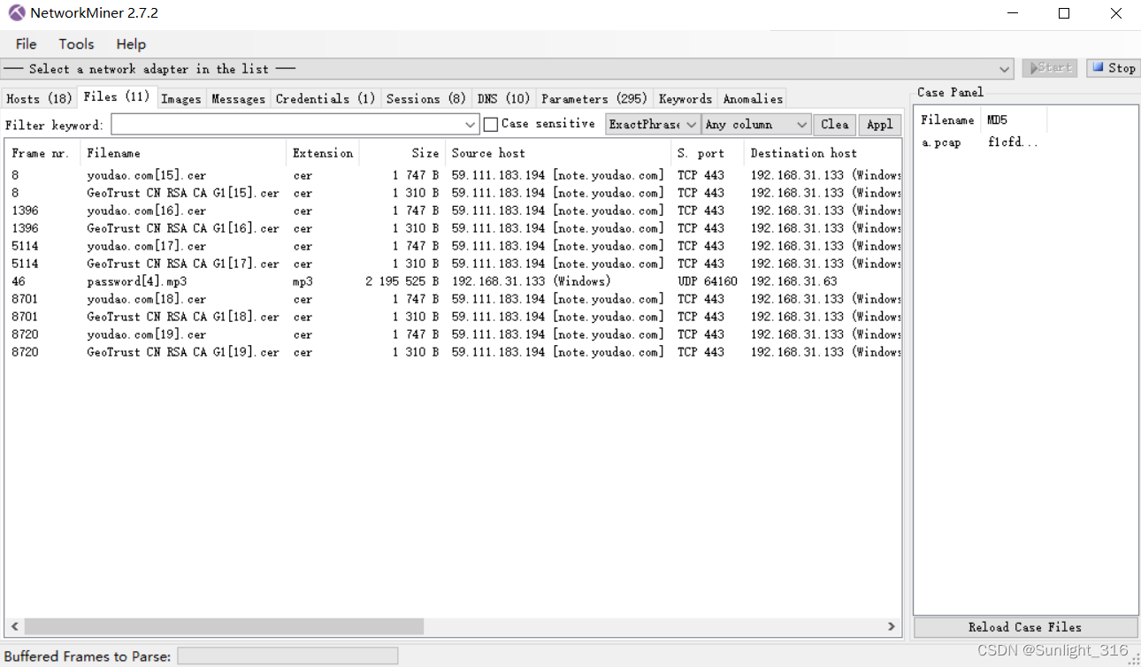Open the File menu
This screenshot has width=1141, height=667.
click(x=25, y=43)
